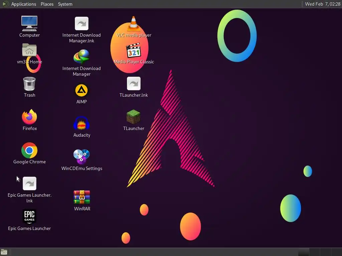342x256 pixels.
Task: Launch the Google Chrome desktop icon
Action: pos(29,150)
